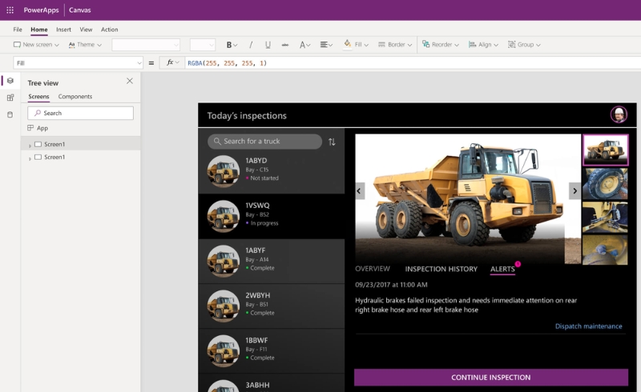Viewport: 641px width, 392px height.
Task: Click the Dispatch maintenance link
Action: click(x=588, y=326)
